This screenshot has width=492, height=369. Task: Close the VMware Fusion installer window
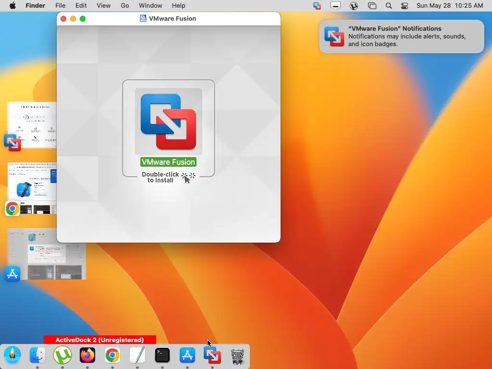(63, 19)
